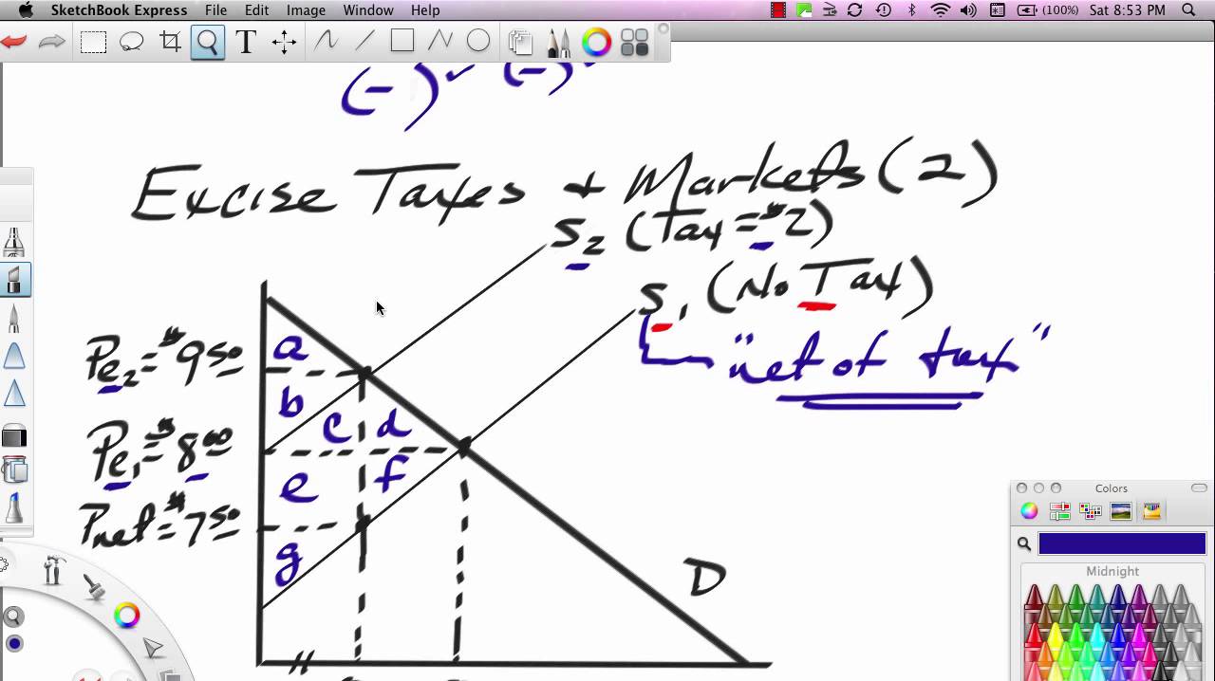Click the highlighted Zoom magnifier tool
This screenshot has height=681, width=1215.
[x=208, y=42]
